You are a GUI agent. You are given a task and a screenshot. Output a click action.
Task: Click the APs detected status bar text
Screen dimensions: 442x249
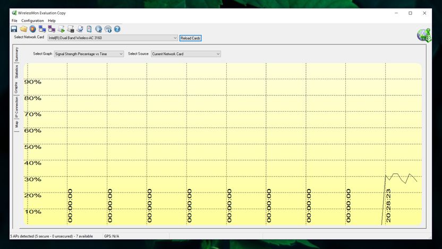52,236
